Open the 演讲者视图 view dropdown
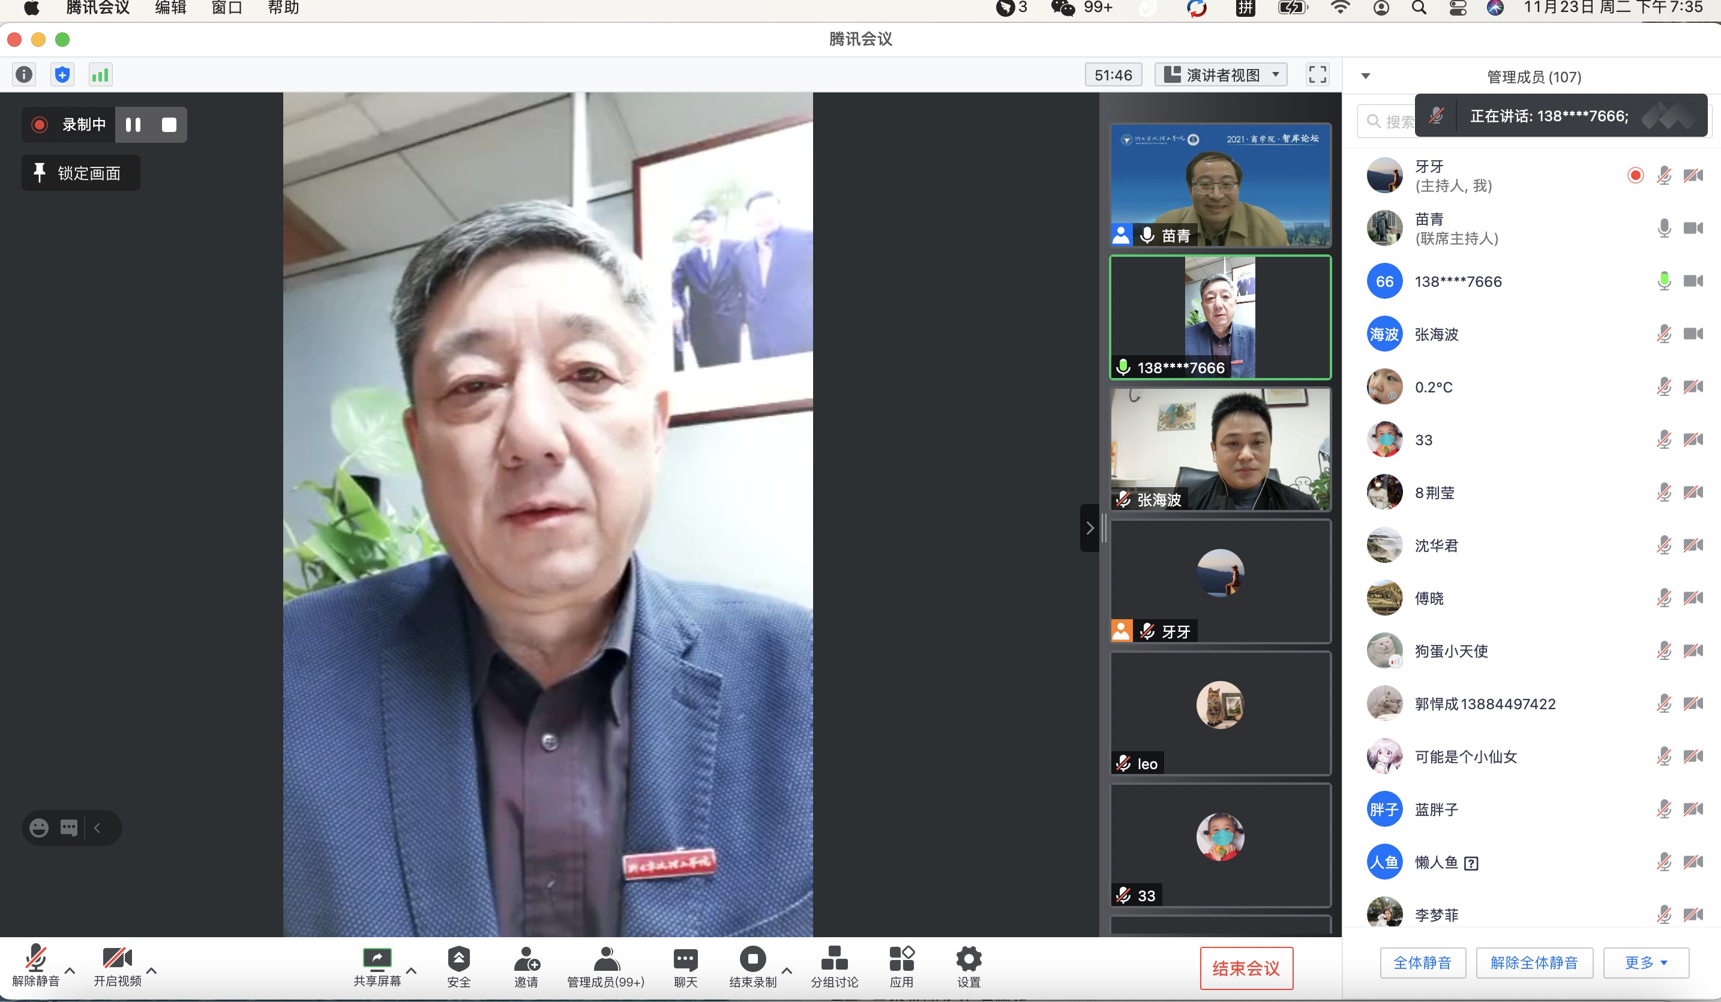The image size is (1721, 1002). (x=1221, y=74)
